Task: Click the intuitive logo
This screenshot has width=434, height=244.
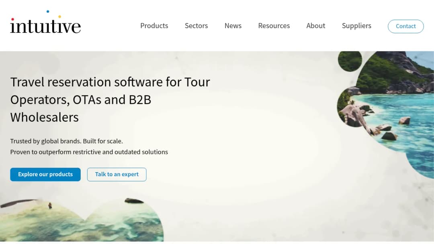Action: tap(45, 22)
